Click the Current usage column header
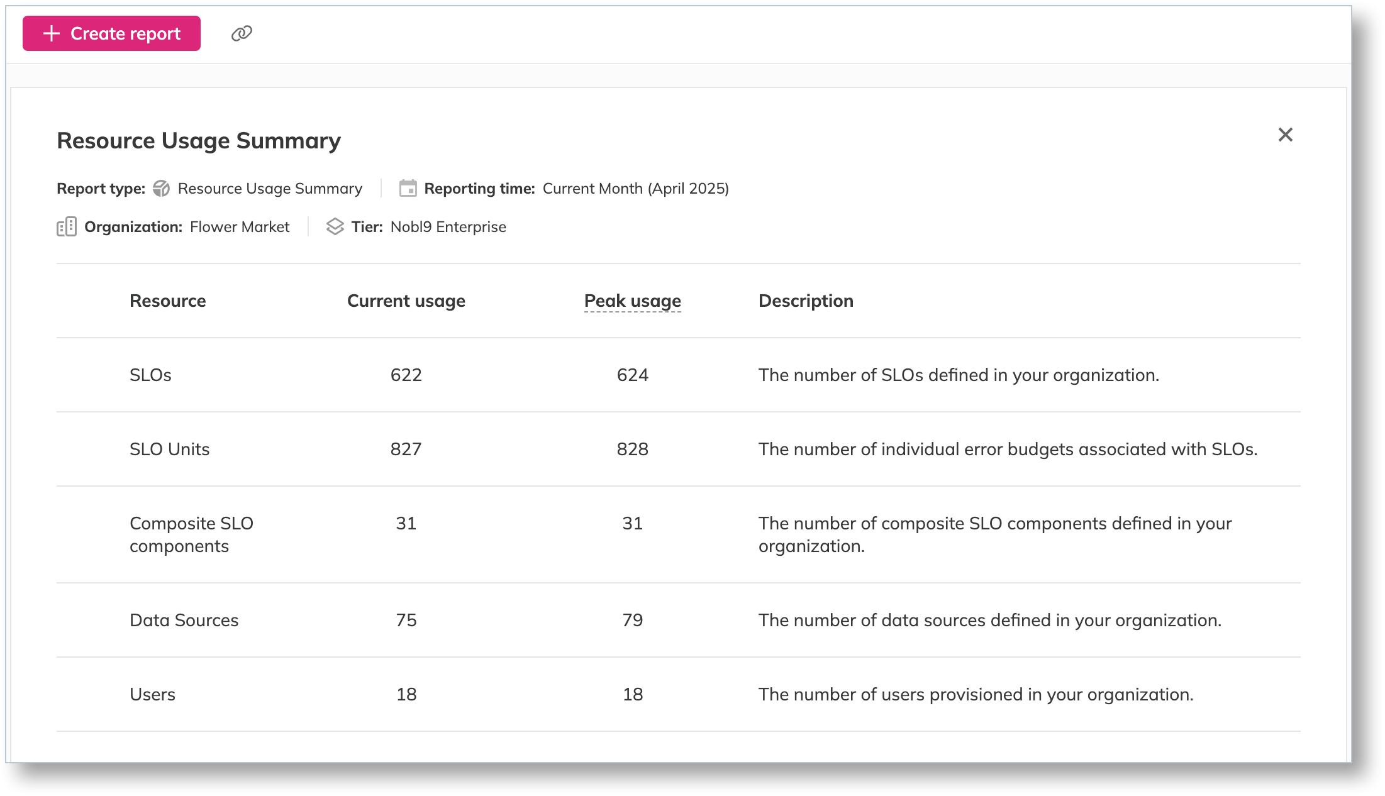1385x796 pixels. coord(406,301)
